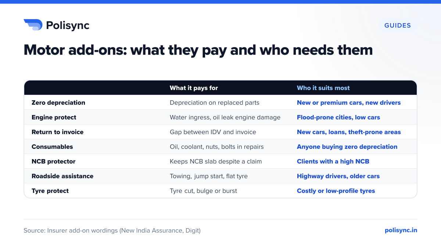This screenshot has height=248, width=441.
Task: Click "Costly or low-profile tyres" text
Action: point(336,191)
